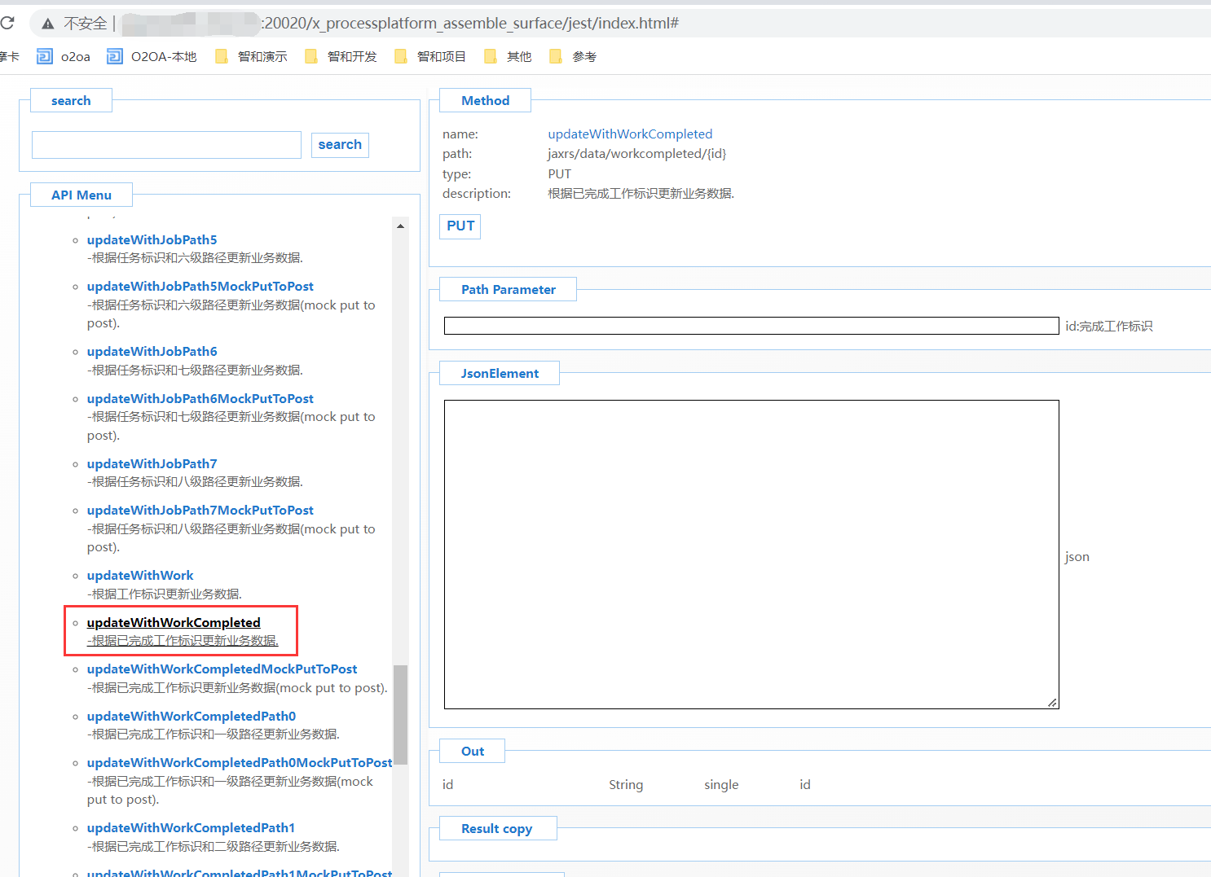Click the id path parameter field
The height and width of the screenshot is (877, 1211).
(751, 326)
